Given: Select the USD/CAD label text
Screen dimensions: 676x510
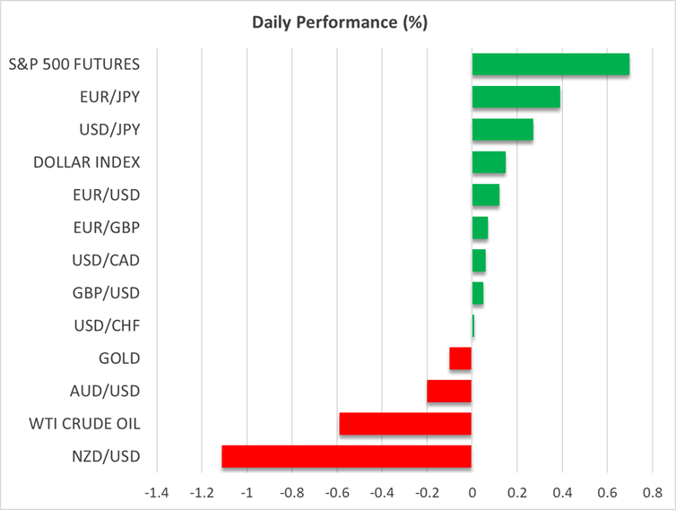Looking at the screenshot, I should (107, 260).
